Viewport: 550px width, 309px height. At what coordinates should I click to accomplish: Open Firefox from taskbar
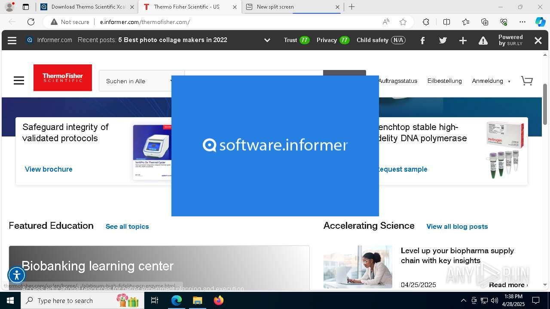click(218, 300)
